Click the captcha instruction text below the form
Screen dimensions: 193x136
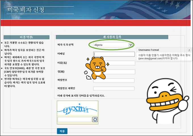tap(81, 96)
